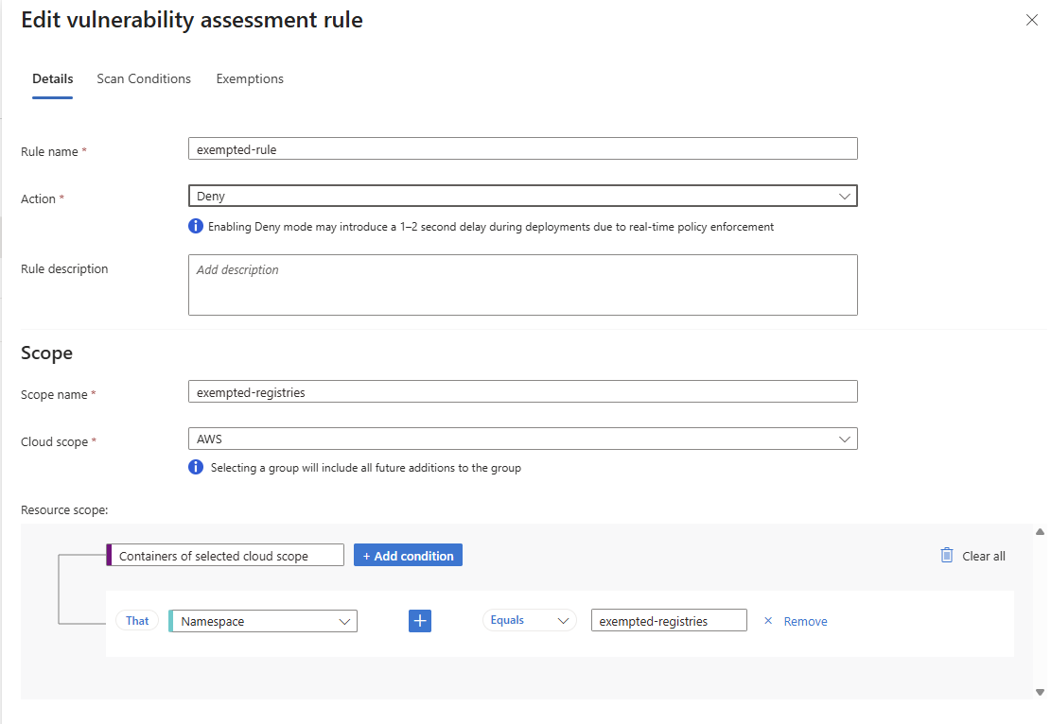Open the Exemptions tab
Screen dimensions: 1051x724
click(250, 78)
